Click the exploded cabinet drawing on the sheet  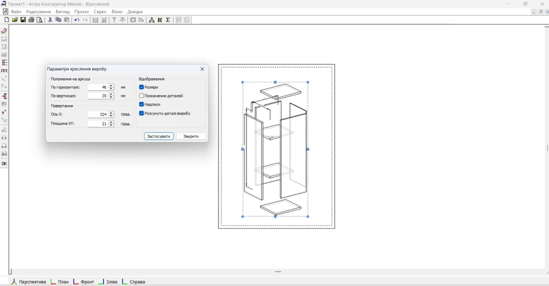[x=275, y=149]
